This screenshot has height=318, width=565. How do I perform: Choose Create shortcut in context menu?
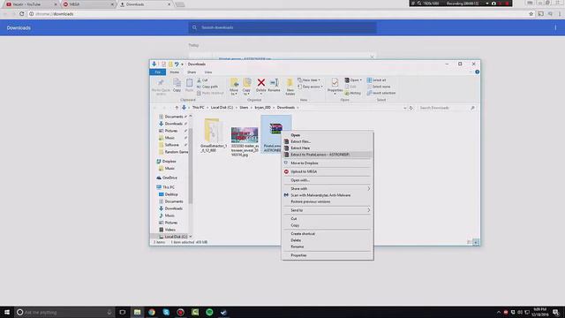click(x=328, y=233)
